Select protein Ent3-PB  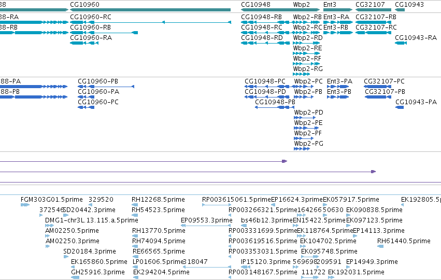[x=339, y=92]
